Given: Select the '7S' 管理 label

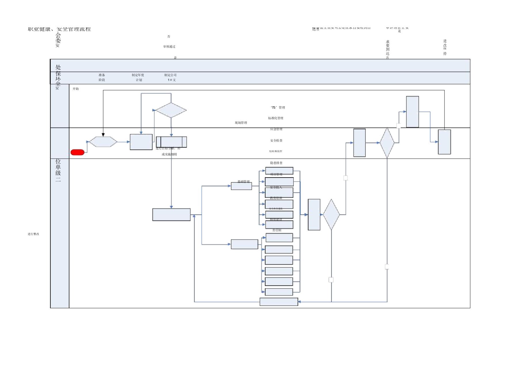Looking at the screenshot, I should (x=278, y=107).
